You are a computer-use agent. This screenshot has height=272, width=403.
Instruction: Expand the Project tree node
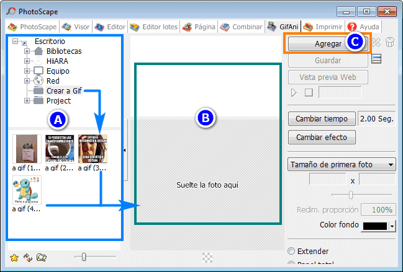[x=27, y=100]
